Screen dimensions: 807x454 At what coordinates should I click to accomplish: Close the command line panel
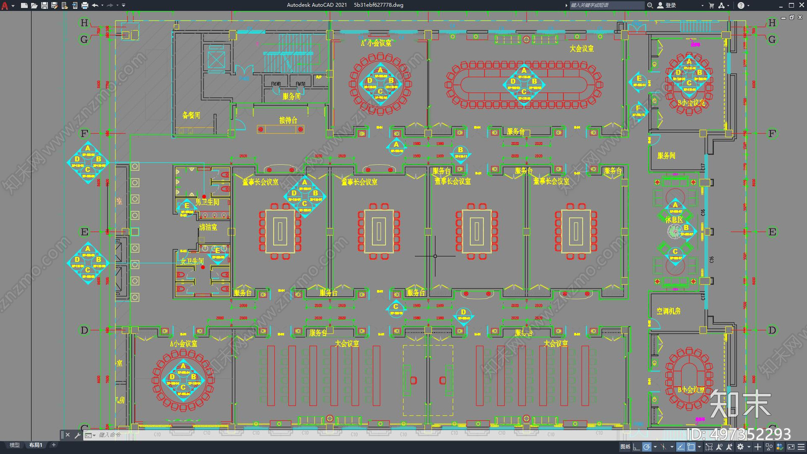click(68, 435)
